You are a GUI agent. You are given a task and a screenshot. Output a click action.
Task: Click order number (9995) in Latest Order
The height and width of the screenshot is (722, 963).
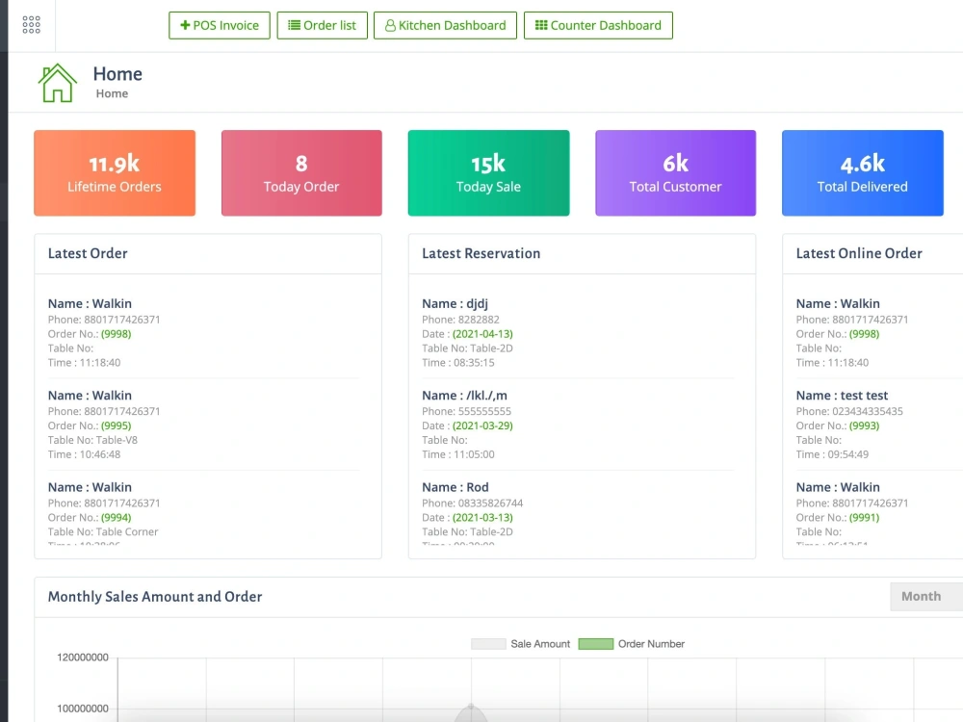[117, 425]
